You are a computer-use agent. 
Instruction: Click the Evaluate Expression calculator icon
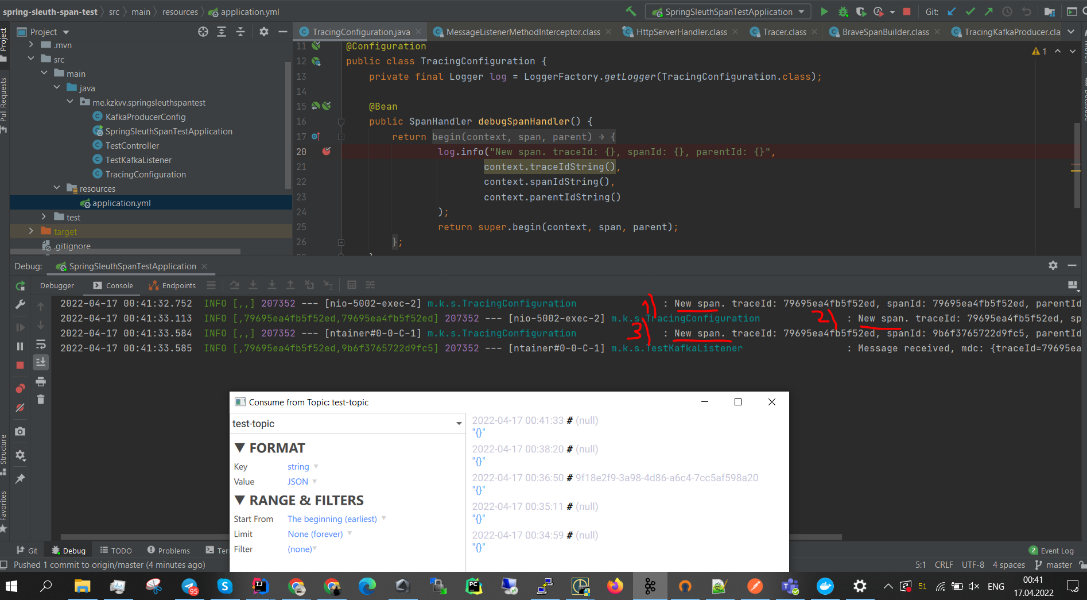352,285
